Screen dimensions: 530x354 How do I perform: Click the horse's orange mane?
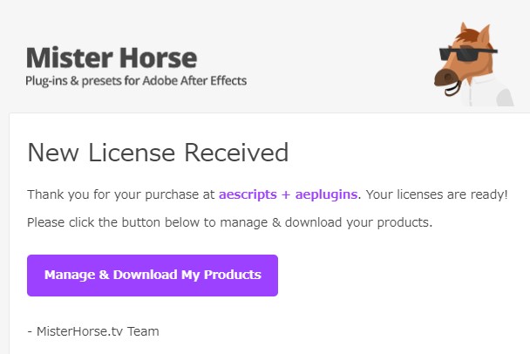tap(466, 35)
